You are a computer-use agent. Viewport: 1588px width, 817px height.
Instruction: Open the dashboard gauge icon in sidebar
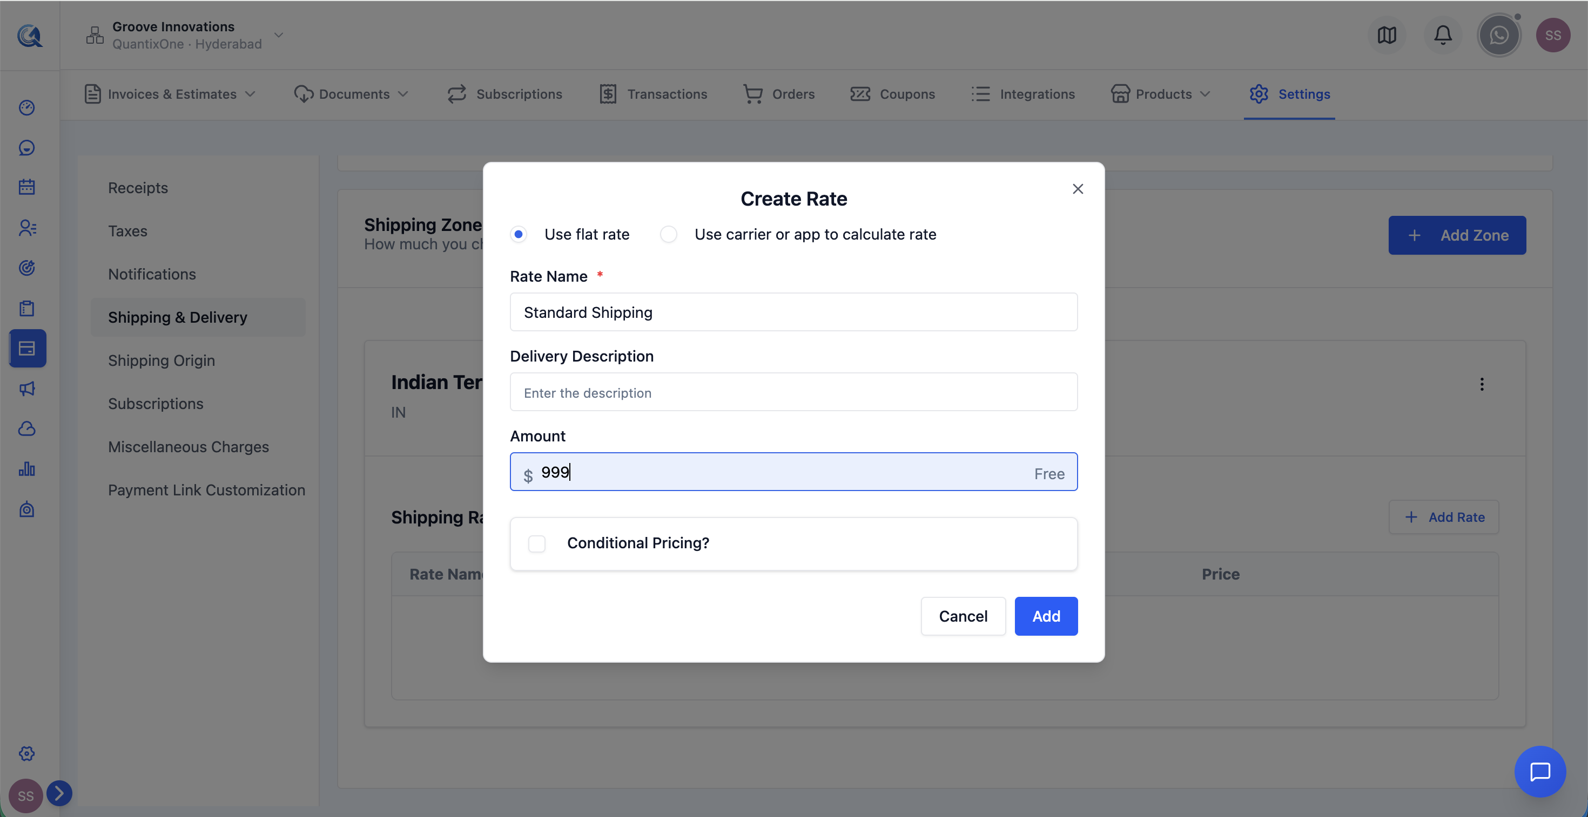point(26,108)
